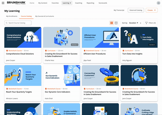
Task: Open the My Transcript link
Action: point(119,10)
